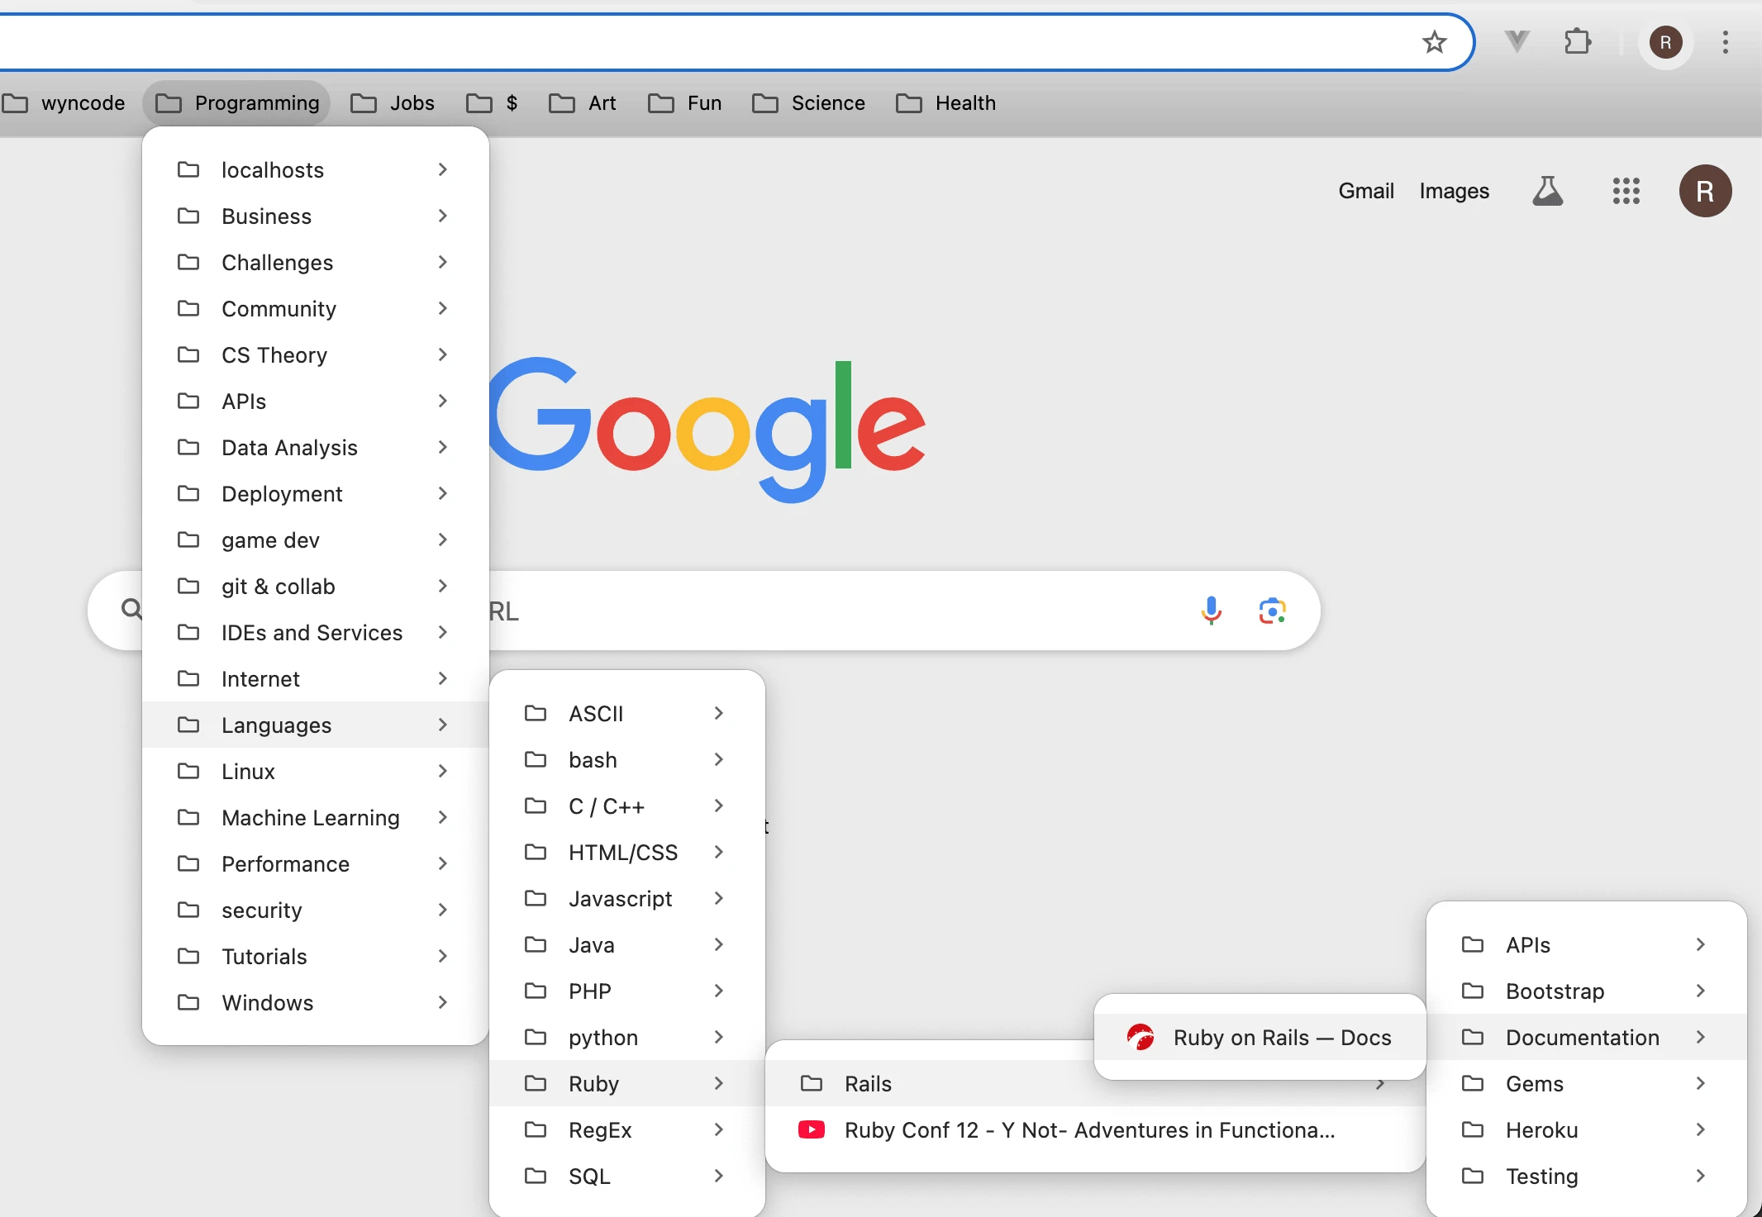Click inside the Google search box
Image resolution: width=1762 pixels, height=1217 pixels.
coord(826,611)
